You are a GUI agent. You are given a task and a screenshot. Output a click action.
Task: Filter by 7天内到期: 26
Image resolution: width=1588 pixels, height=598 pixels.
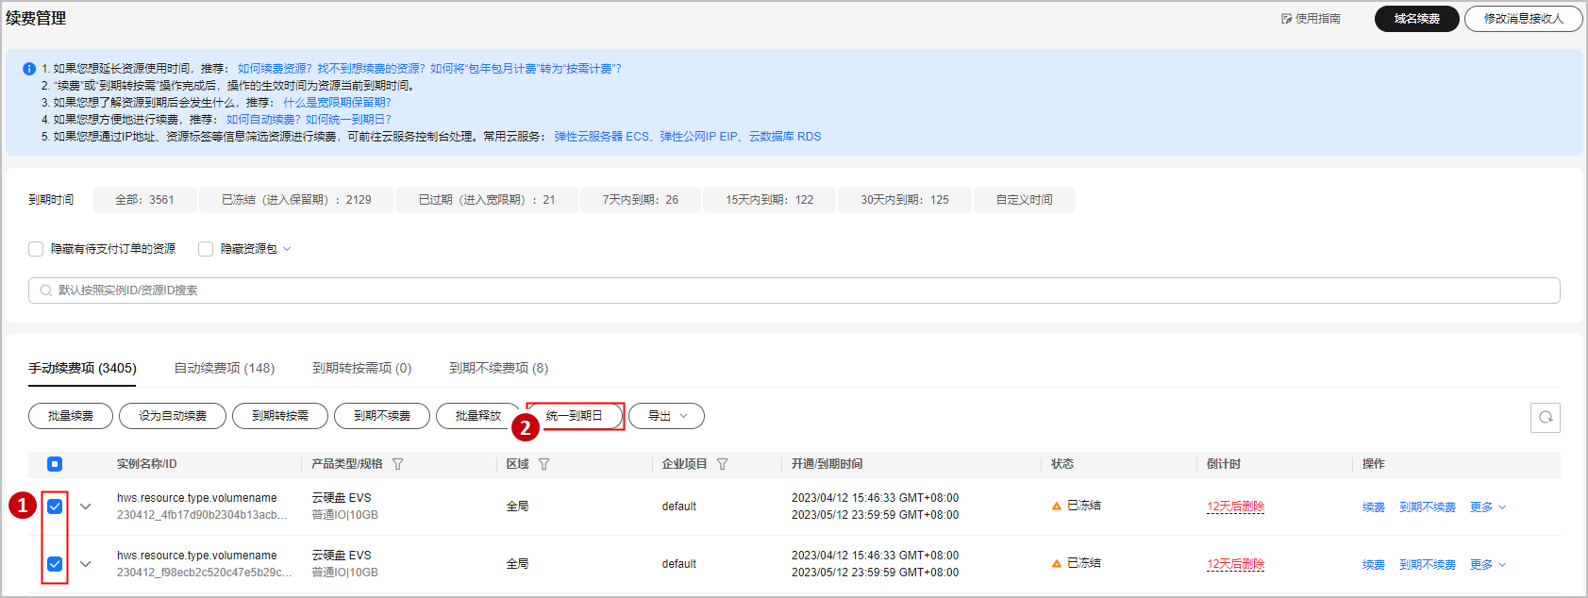tap(641, 200)
